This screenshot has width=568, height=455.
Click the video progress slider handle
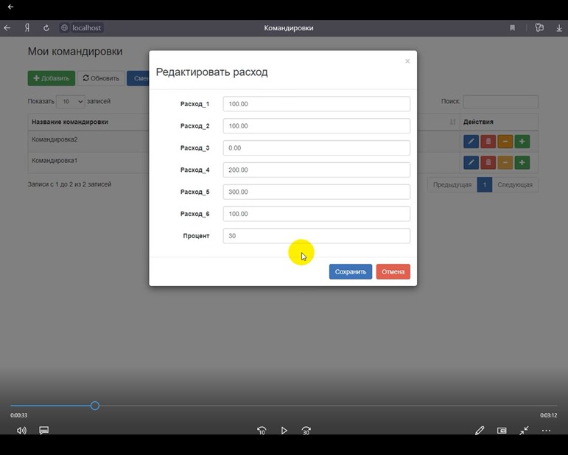click(95, 406)
